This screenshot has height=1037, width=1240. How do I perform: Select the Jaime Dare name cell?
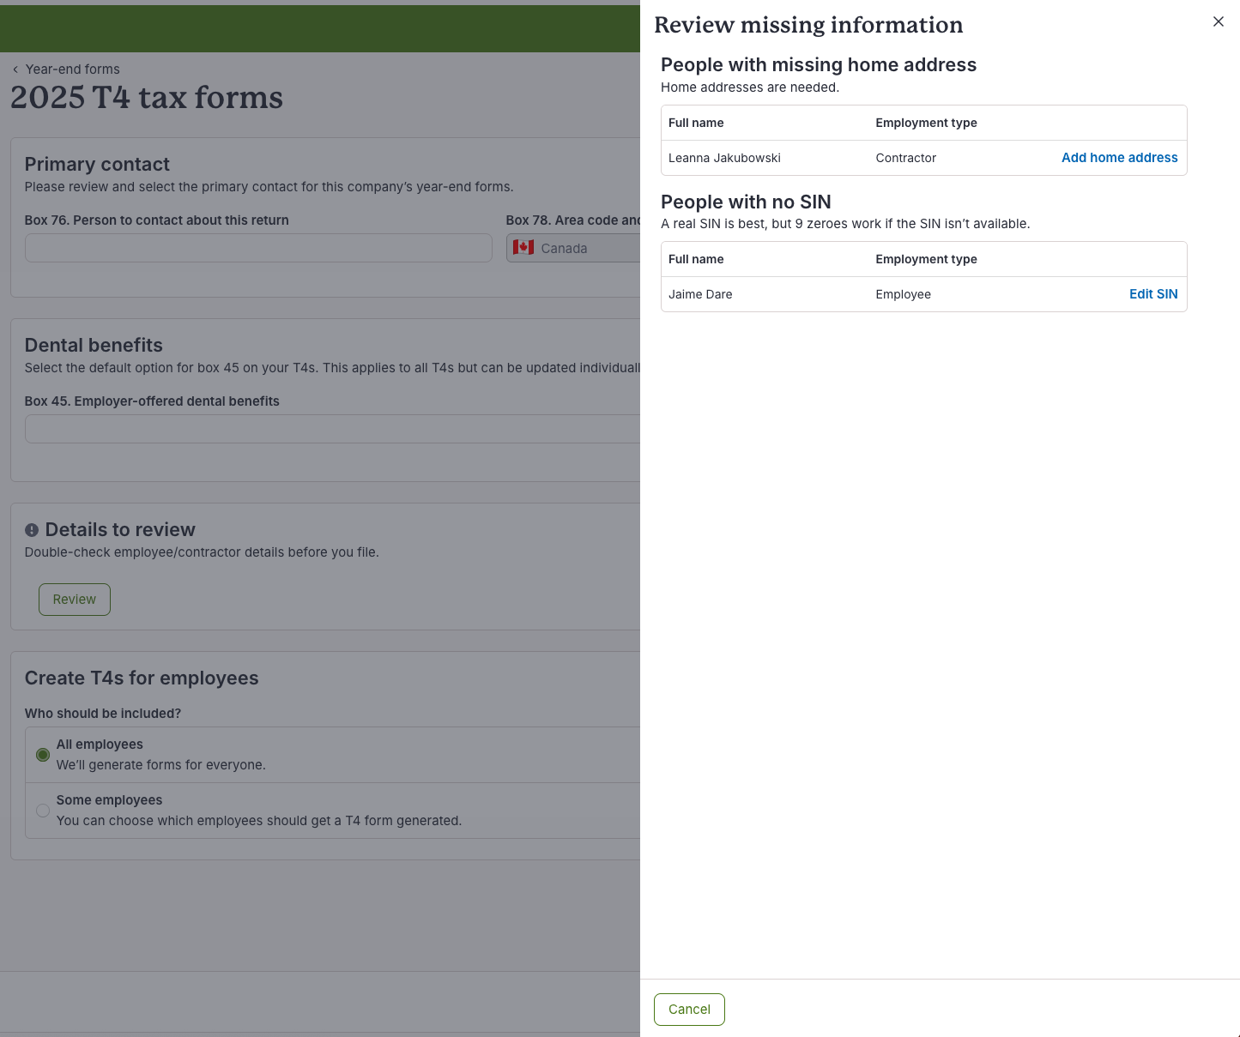click(x=700, y=294)
